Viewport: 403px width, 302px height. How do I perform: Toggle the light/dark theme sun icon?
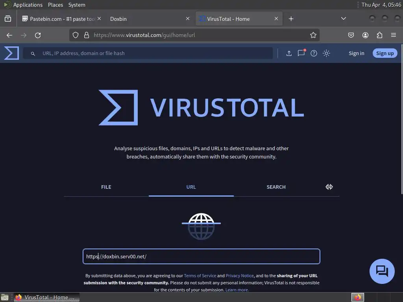tap(326, 53)
